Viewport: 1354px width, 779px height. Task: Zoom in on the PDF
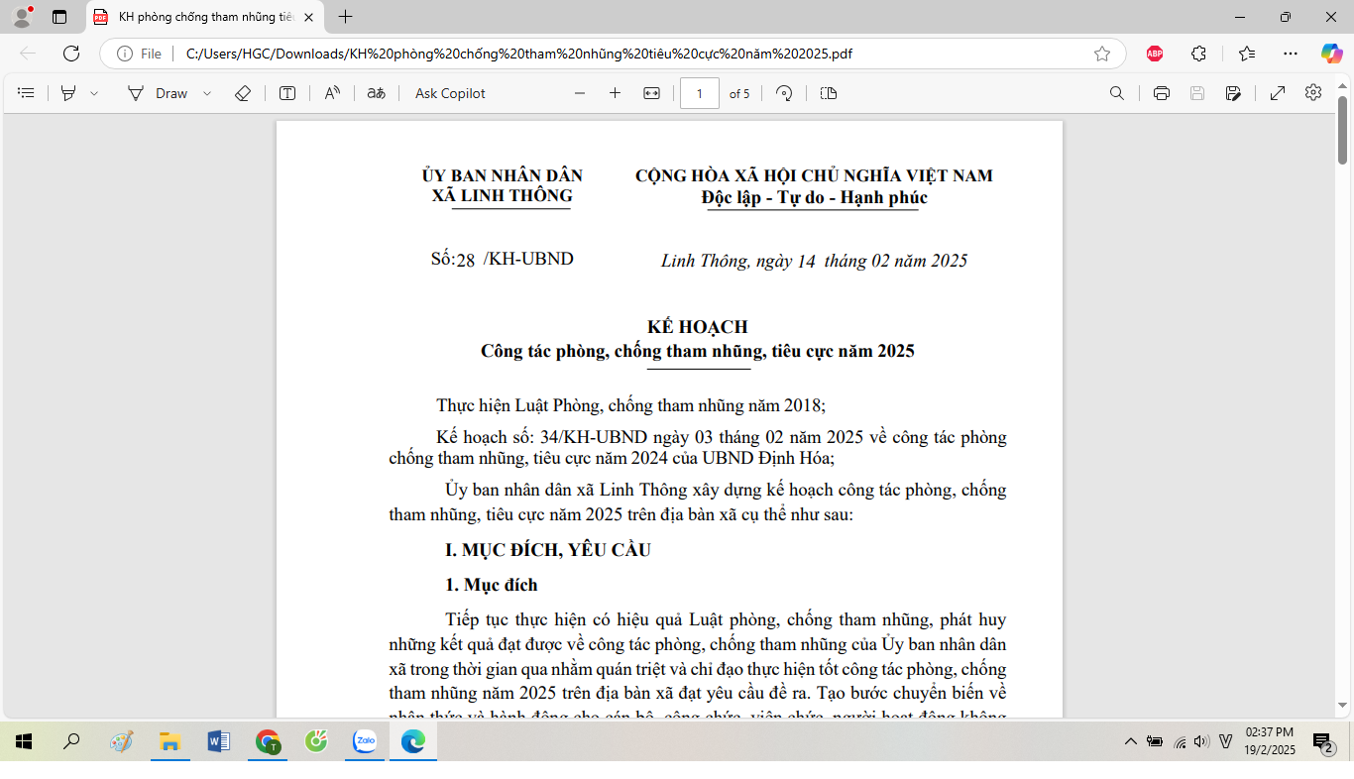pos(615,93)
